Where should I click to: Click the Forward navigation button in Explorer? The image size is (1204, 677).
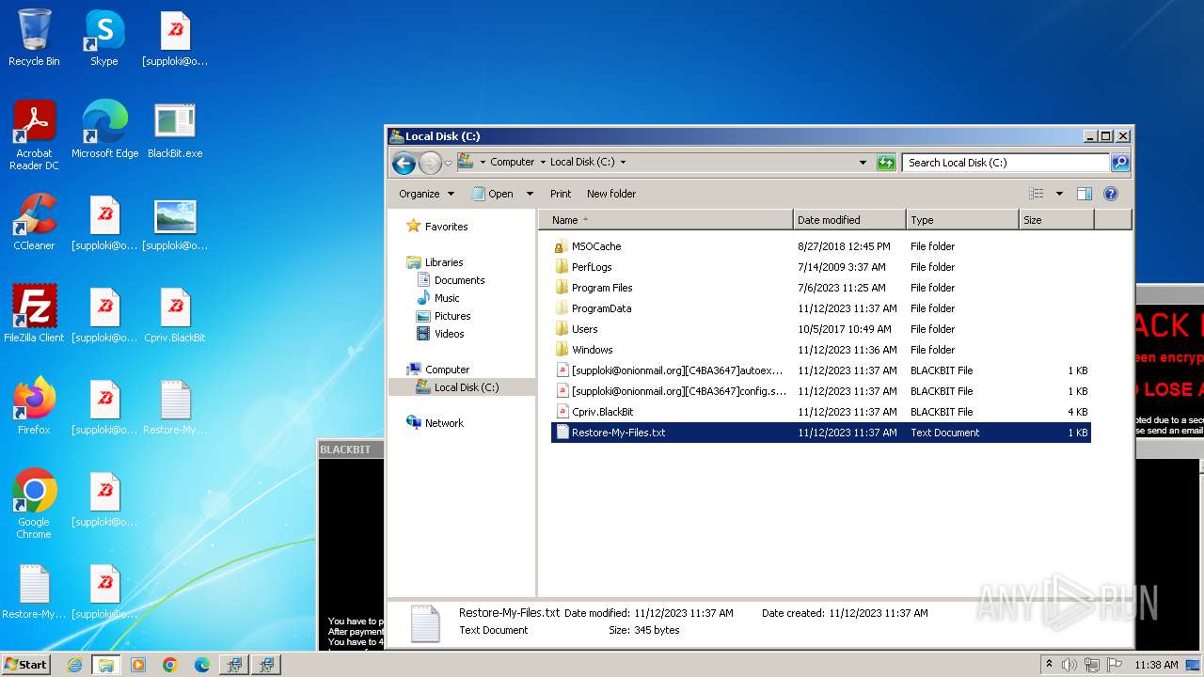[x=430, y=163]
